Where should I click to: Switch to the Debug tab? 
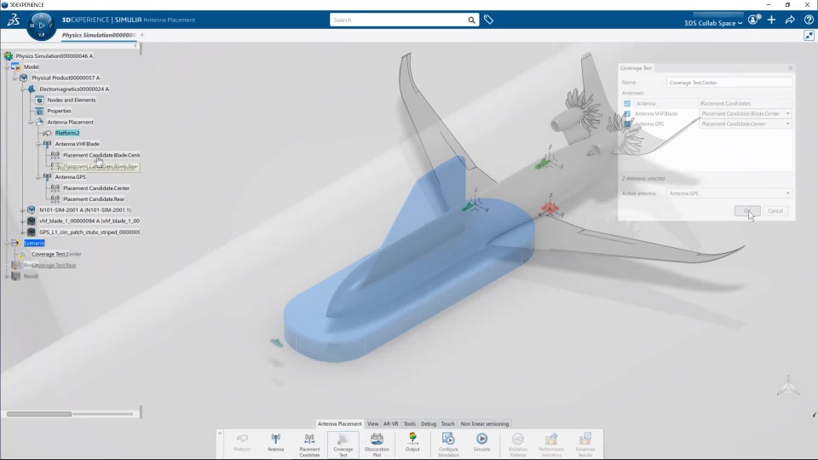pos(429,424)
